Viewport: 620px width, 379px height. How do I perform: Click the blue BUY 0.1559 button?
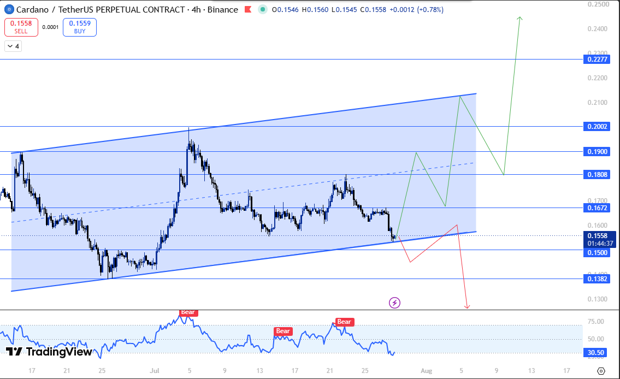(x=79, y=27)
